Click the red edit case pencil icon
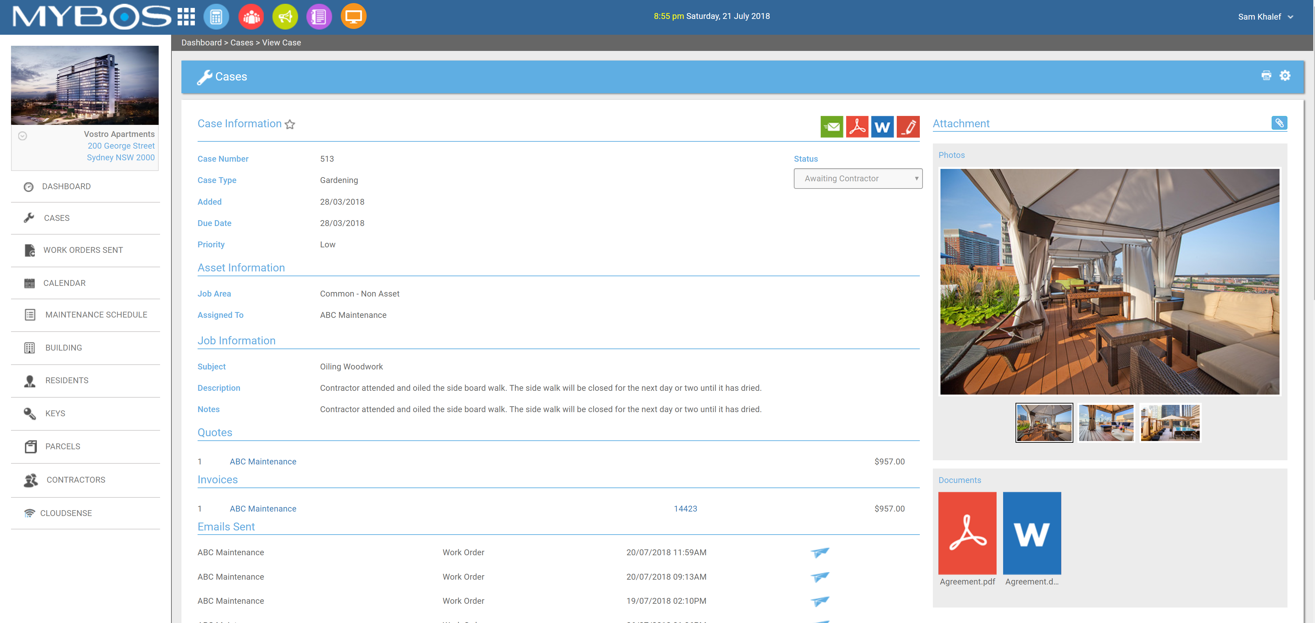 [908, 127]
